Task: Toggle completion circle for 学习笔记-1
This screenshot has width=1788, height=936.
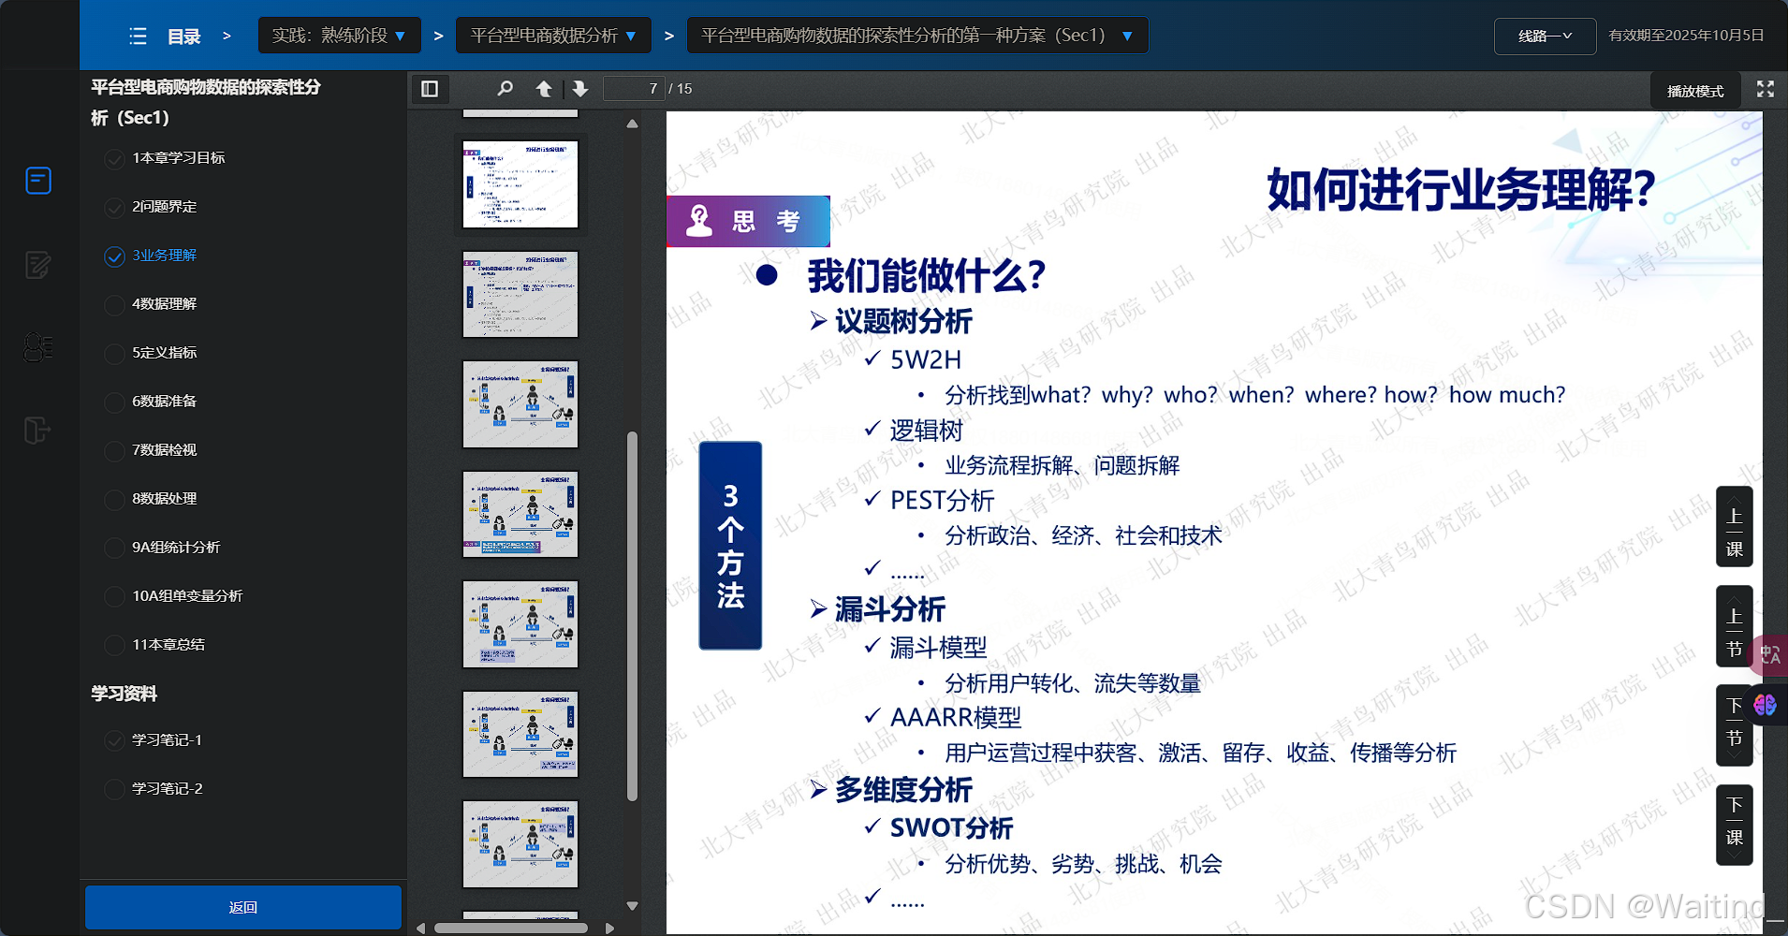Action: click(114, 741)
